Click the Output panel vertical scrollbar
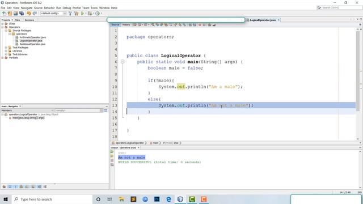Screen dimensions: 363x204 coord(360,169)
